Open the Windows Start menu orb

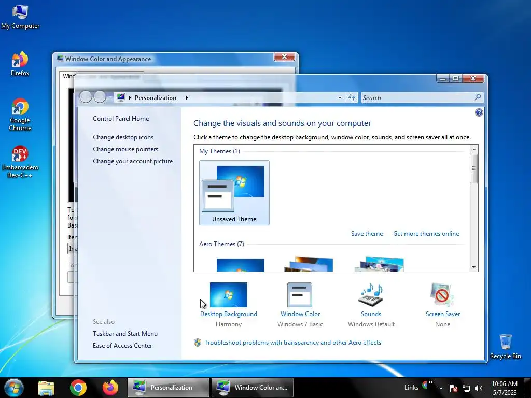[x=14, y=388]
